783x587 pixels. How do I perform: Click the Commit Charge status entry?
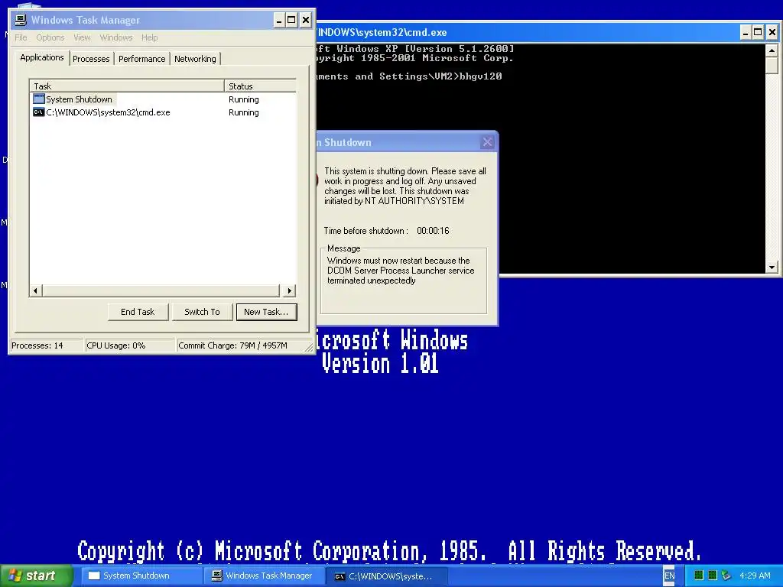(x=241, y=345)
